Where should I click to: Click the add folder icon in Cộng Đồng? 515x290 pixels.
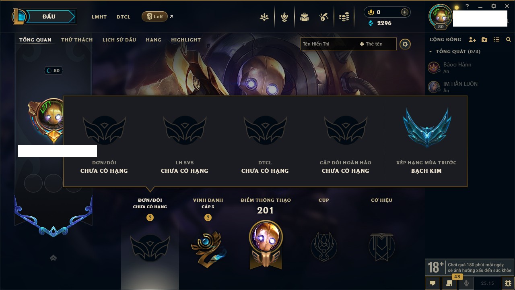[484, 39]
